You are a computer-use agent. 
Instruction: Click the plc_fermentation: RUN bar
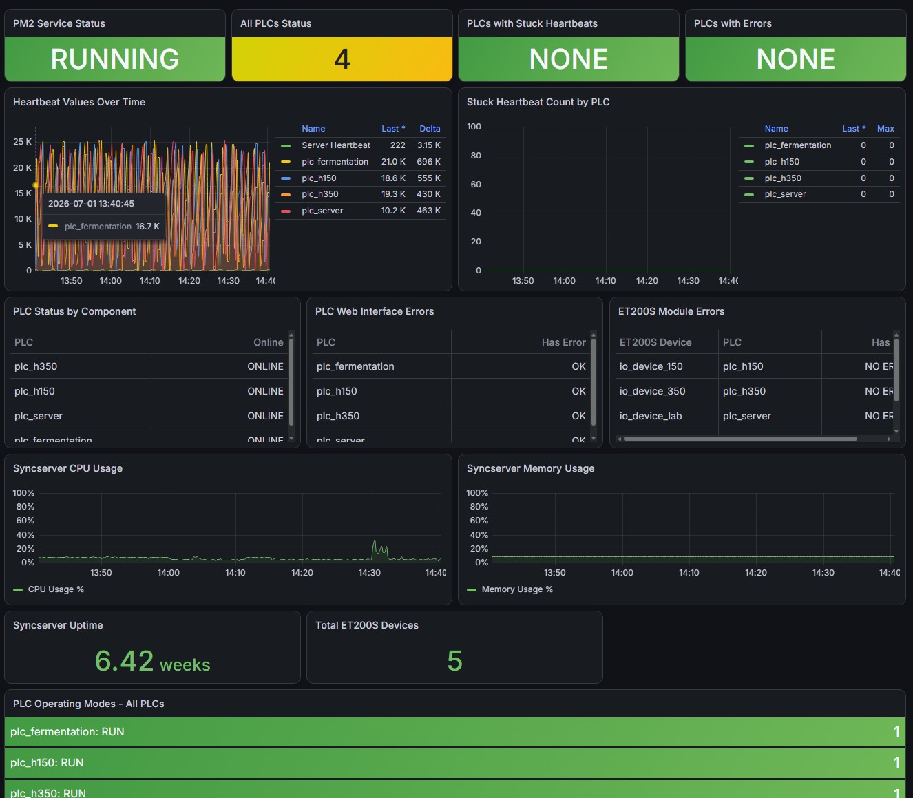(x=455, y=732)
